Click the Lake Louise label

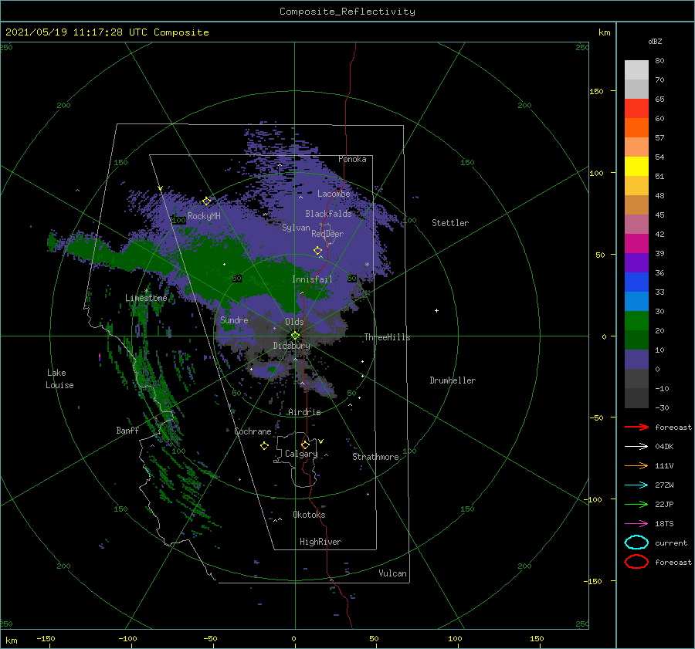click(59, 379)
